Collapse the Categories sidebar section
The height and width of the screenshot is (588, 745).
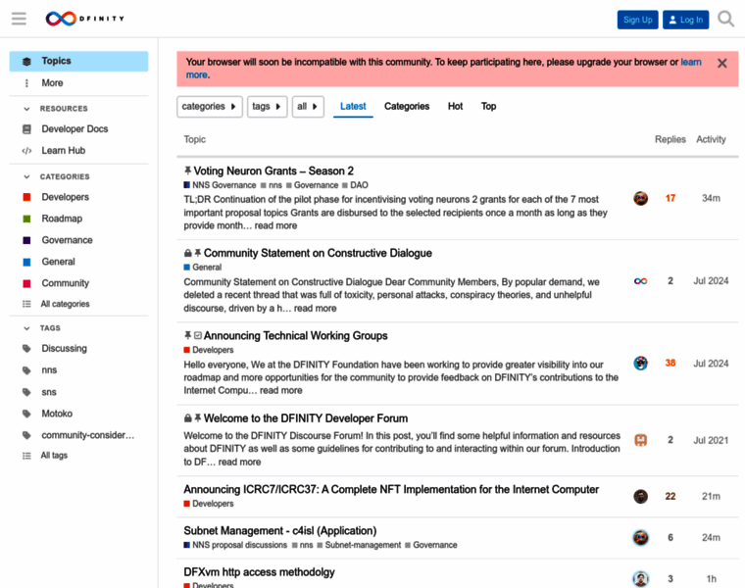point(26,176)
